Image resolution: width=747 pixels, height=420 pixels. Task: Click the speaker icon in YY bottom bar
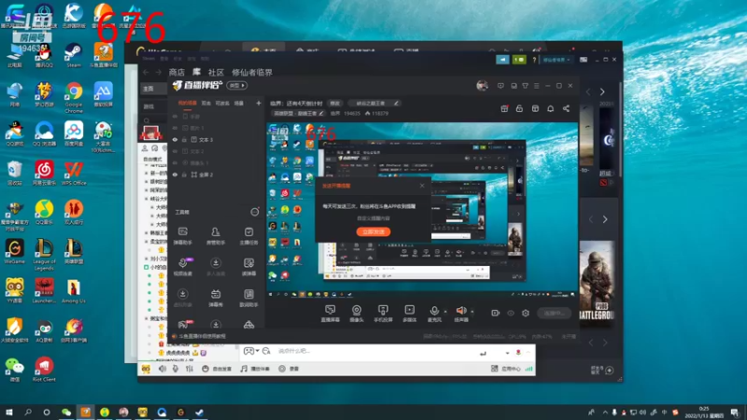pyautogui.click(x=162, y=369)
